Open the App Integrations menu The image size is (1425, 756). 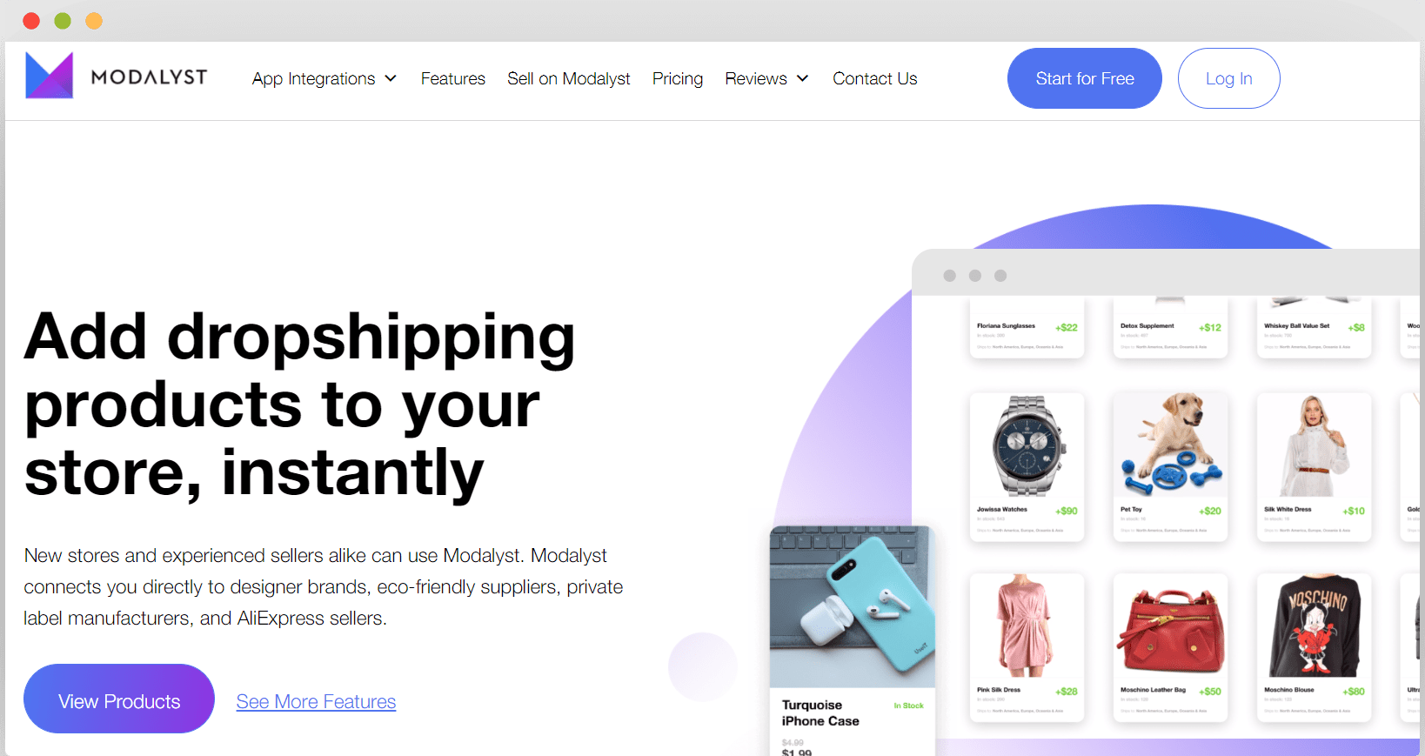tap(324, 78)
